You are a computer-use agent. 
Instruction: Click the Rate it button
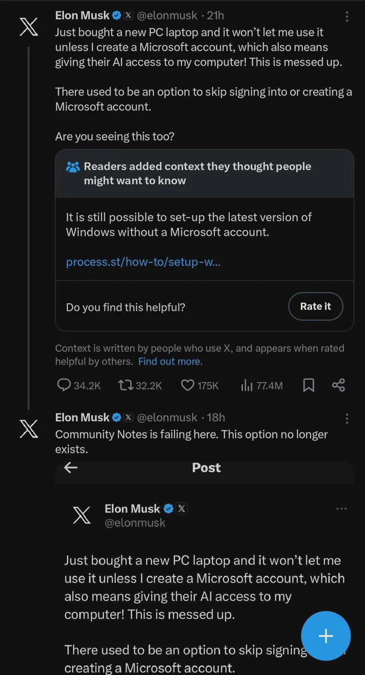point(315,307)
